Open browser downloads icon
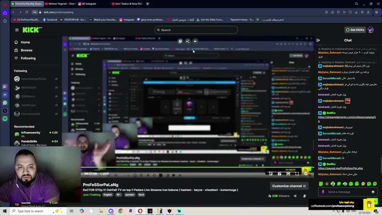The height and width of the screenshot is (215, 382). 356,12
